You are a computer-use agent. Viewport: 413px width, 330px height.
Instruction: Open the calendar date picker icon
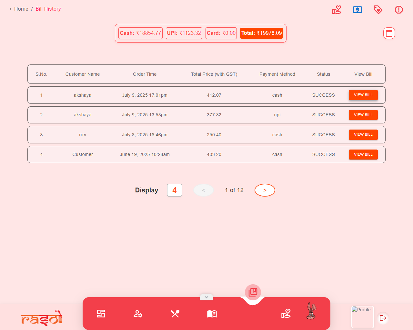[389, 33]
